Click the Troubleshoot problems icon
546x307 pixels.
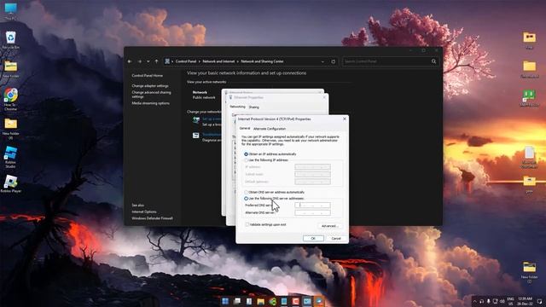click(x=195, y=136)
